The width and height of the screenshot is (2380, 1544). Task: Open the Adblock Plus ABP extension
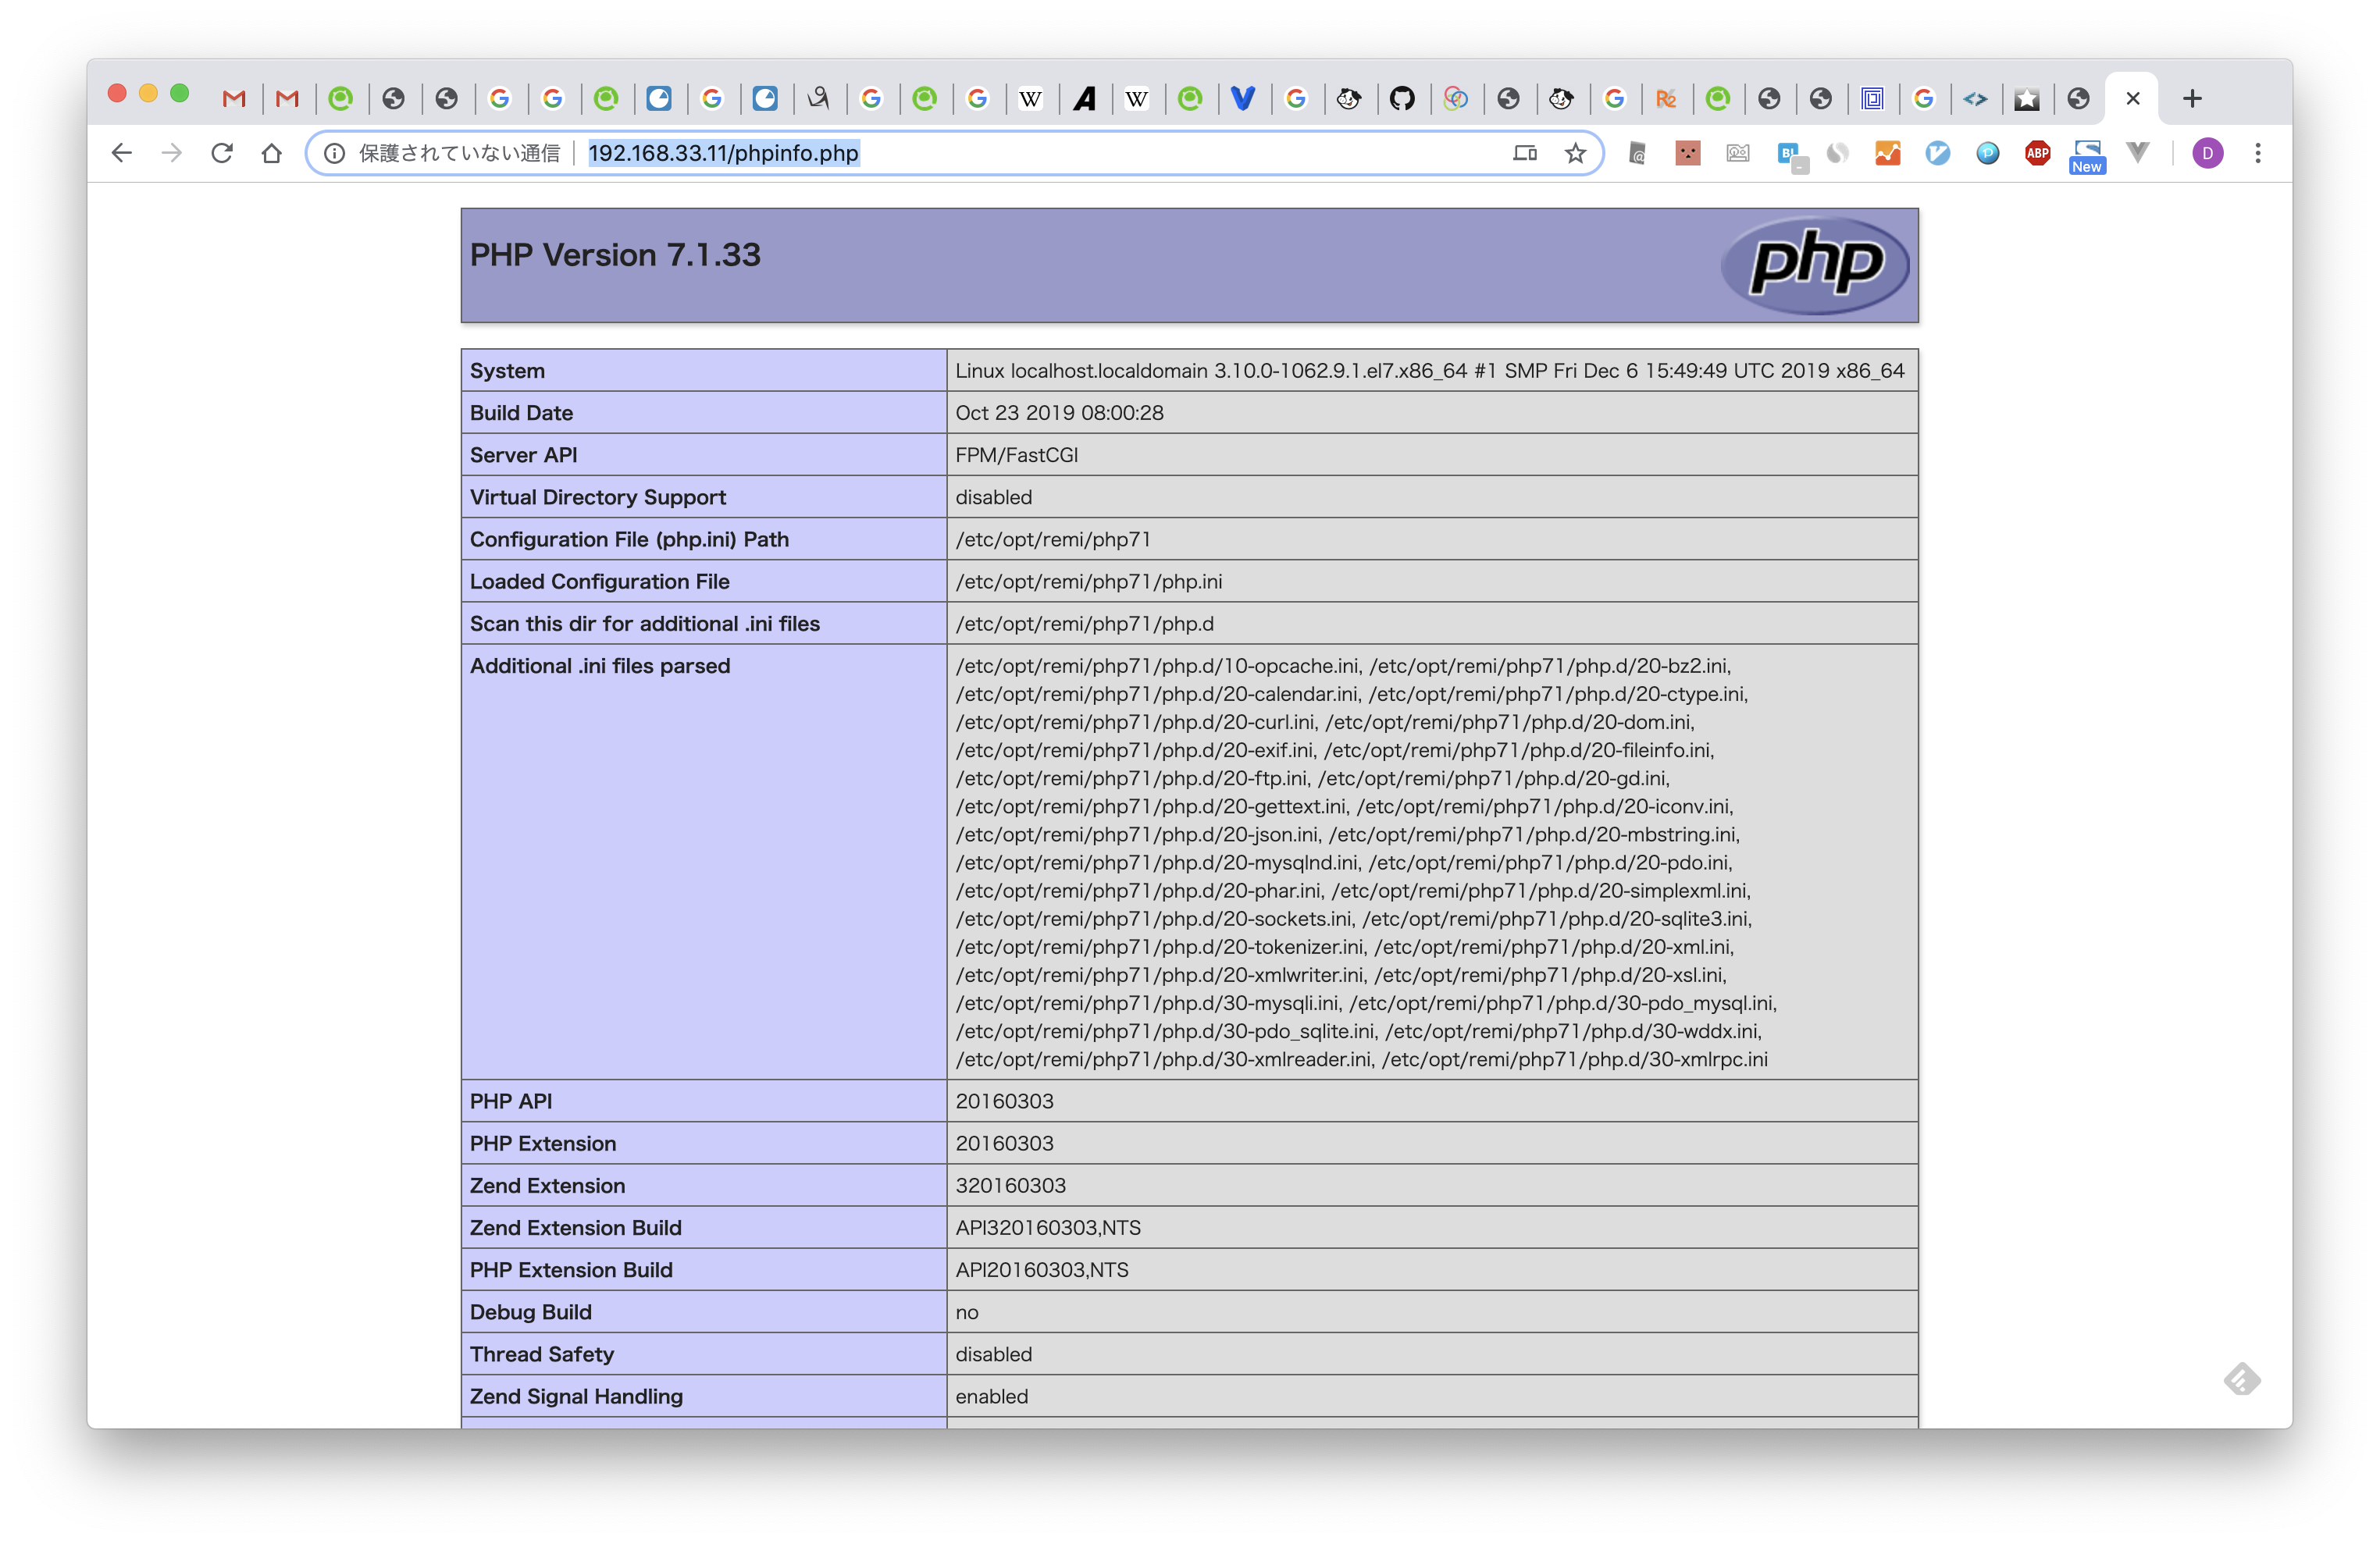2037,153
